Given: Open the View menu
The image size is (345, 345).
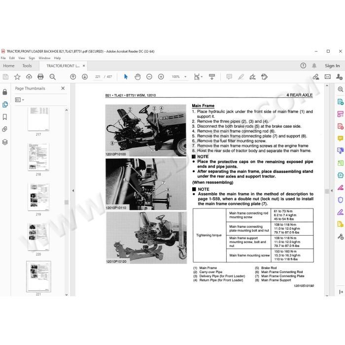Looking at the screenshot, I should pos(22,58).
